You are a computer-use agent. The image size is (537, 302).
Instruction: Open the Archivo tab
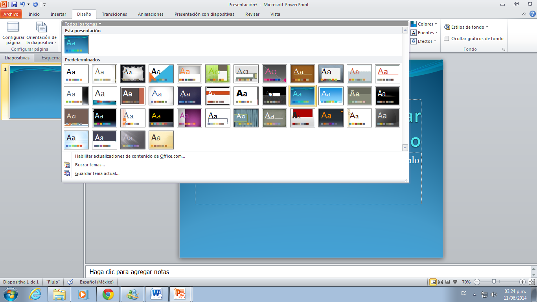pos(11,14)
